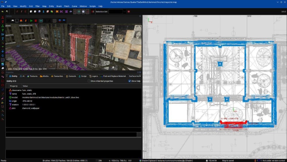The width and height of the screenshot is (287, 162).
Task: Click the first white cube icon in top toolbar
Action: (x=31, y=12)
